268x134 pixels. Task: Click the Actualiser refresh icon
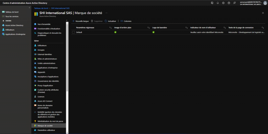point(106,21)
